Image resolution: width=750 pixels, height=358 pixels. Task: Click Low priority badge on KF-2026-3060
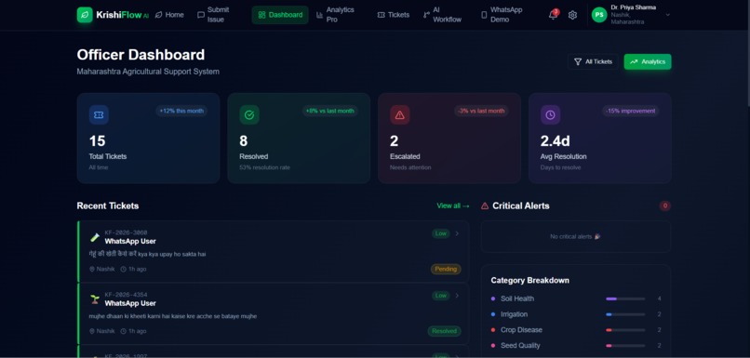click(441, 233)
